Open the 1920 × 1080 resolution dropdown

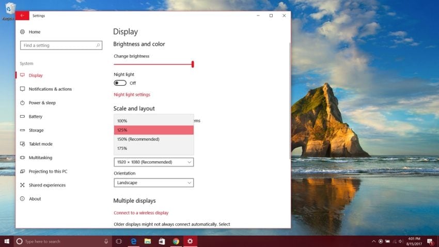tap(154, 162)
